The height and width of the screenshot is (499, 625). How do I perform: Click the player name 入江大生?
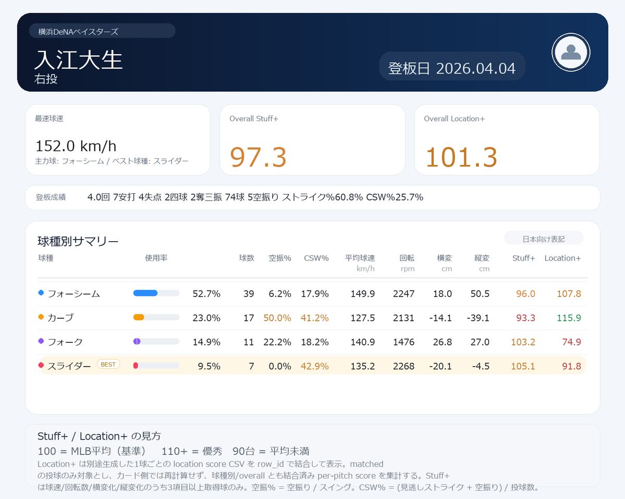tap(78, 60)
